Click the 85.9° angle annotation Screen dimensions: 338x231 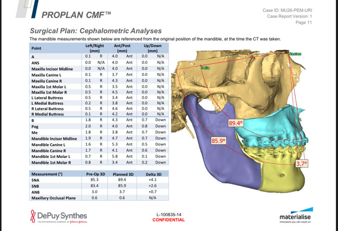point(219,140)
